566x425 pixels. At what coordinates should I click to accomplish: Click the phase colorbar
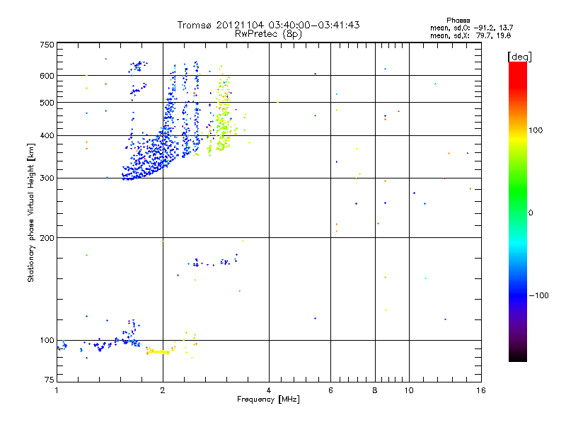point(518,211)
